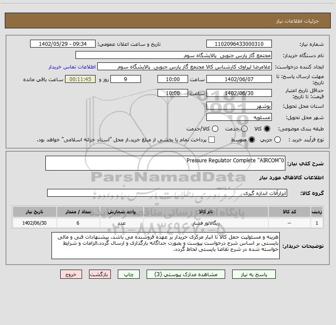This screenshot has height=325, width=336.
Task: Click the ایجاد کننده درخواست field
Action: [x=185, y=67]
